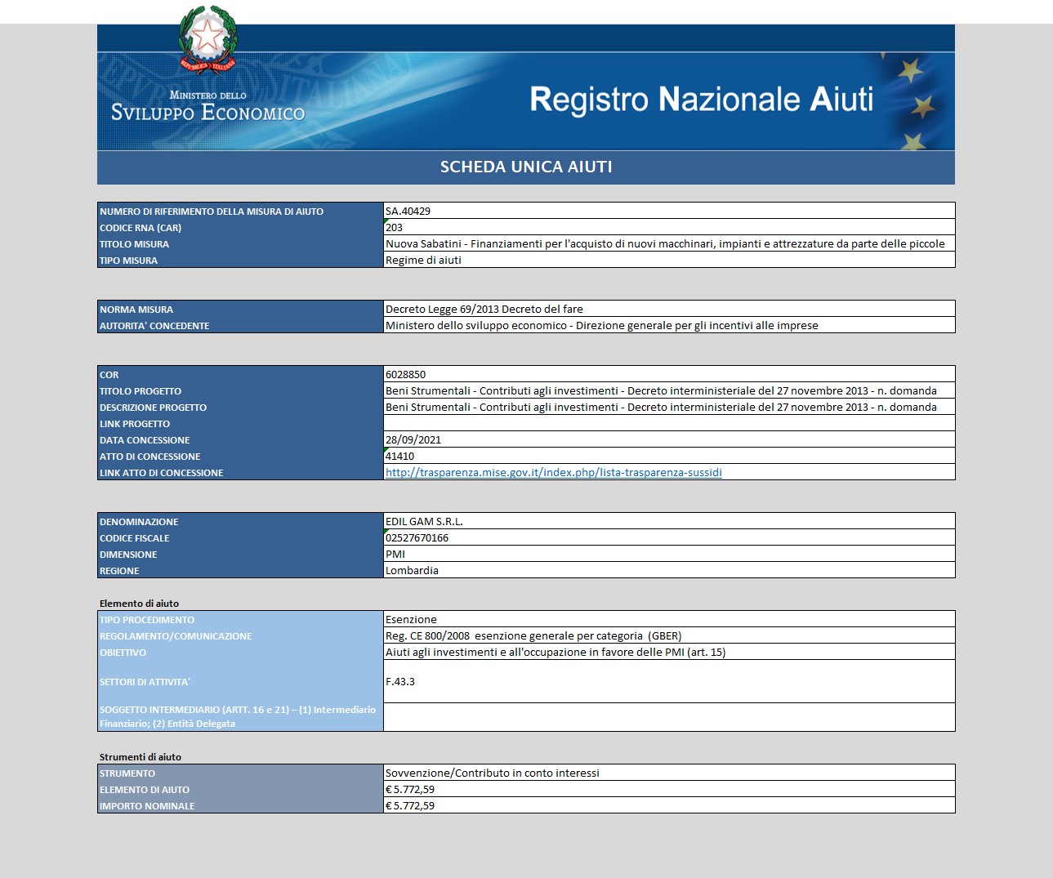Select the fiscal code 02527670166
This screenshot has width=1053, height=878.
tap(669, 537)
